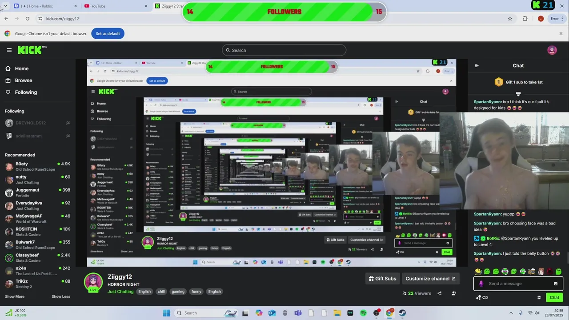Click the Send a message field
Viewport: 569px width, 320px height.
pyautogui.click(x=518, y=284)
